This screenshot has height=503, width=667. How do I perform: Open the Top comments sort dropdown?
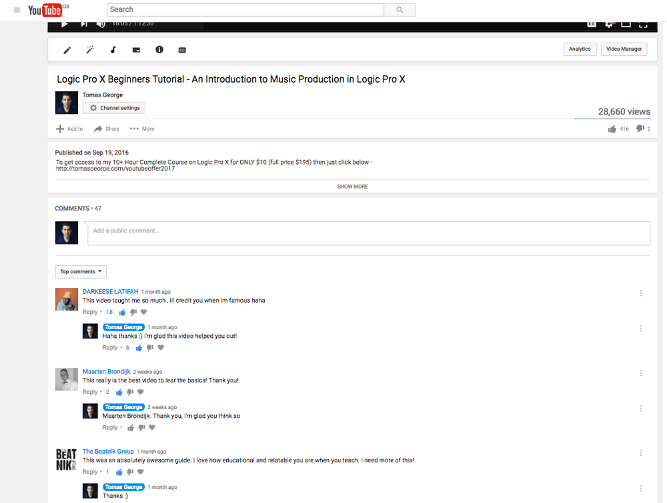tap(81, 271)
